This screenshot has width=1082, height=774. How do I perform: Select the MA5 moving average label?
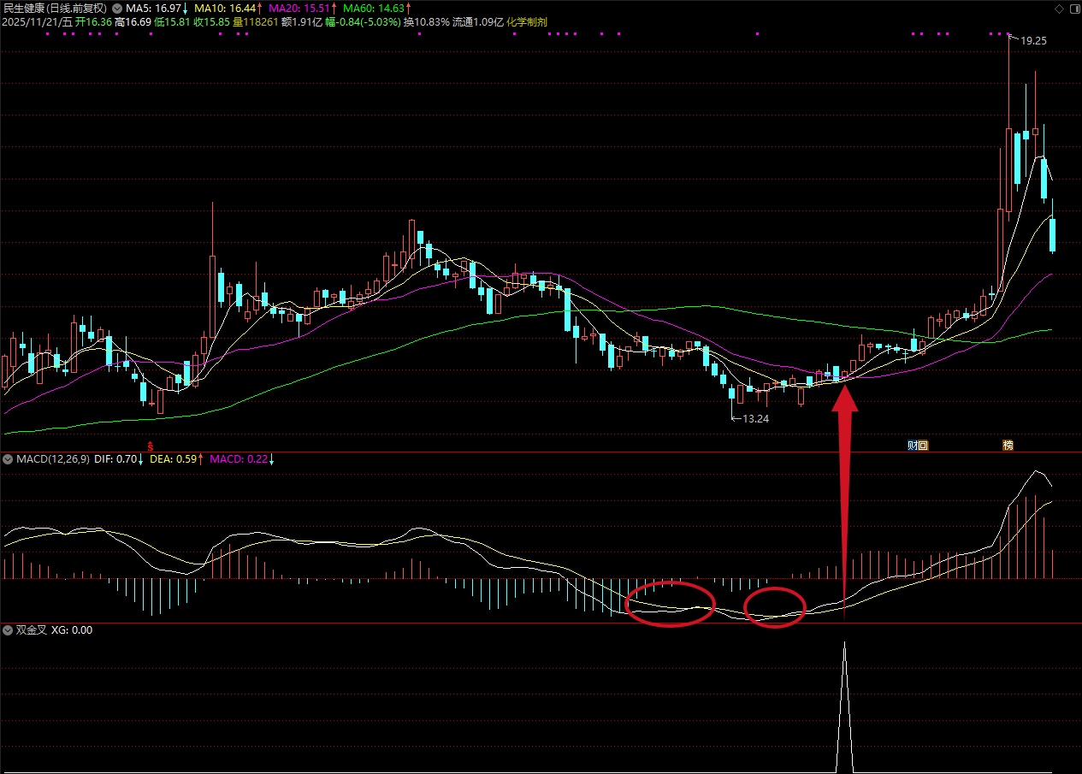pos(155,8)
